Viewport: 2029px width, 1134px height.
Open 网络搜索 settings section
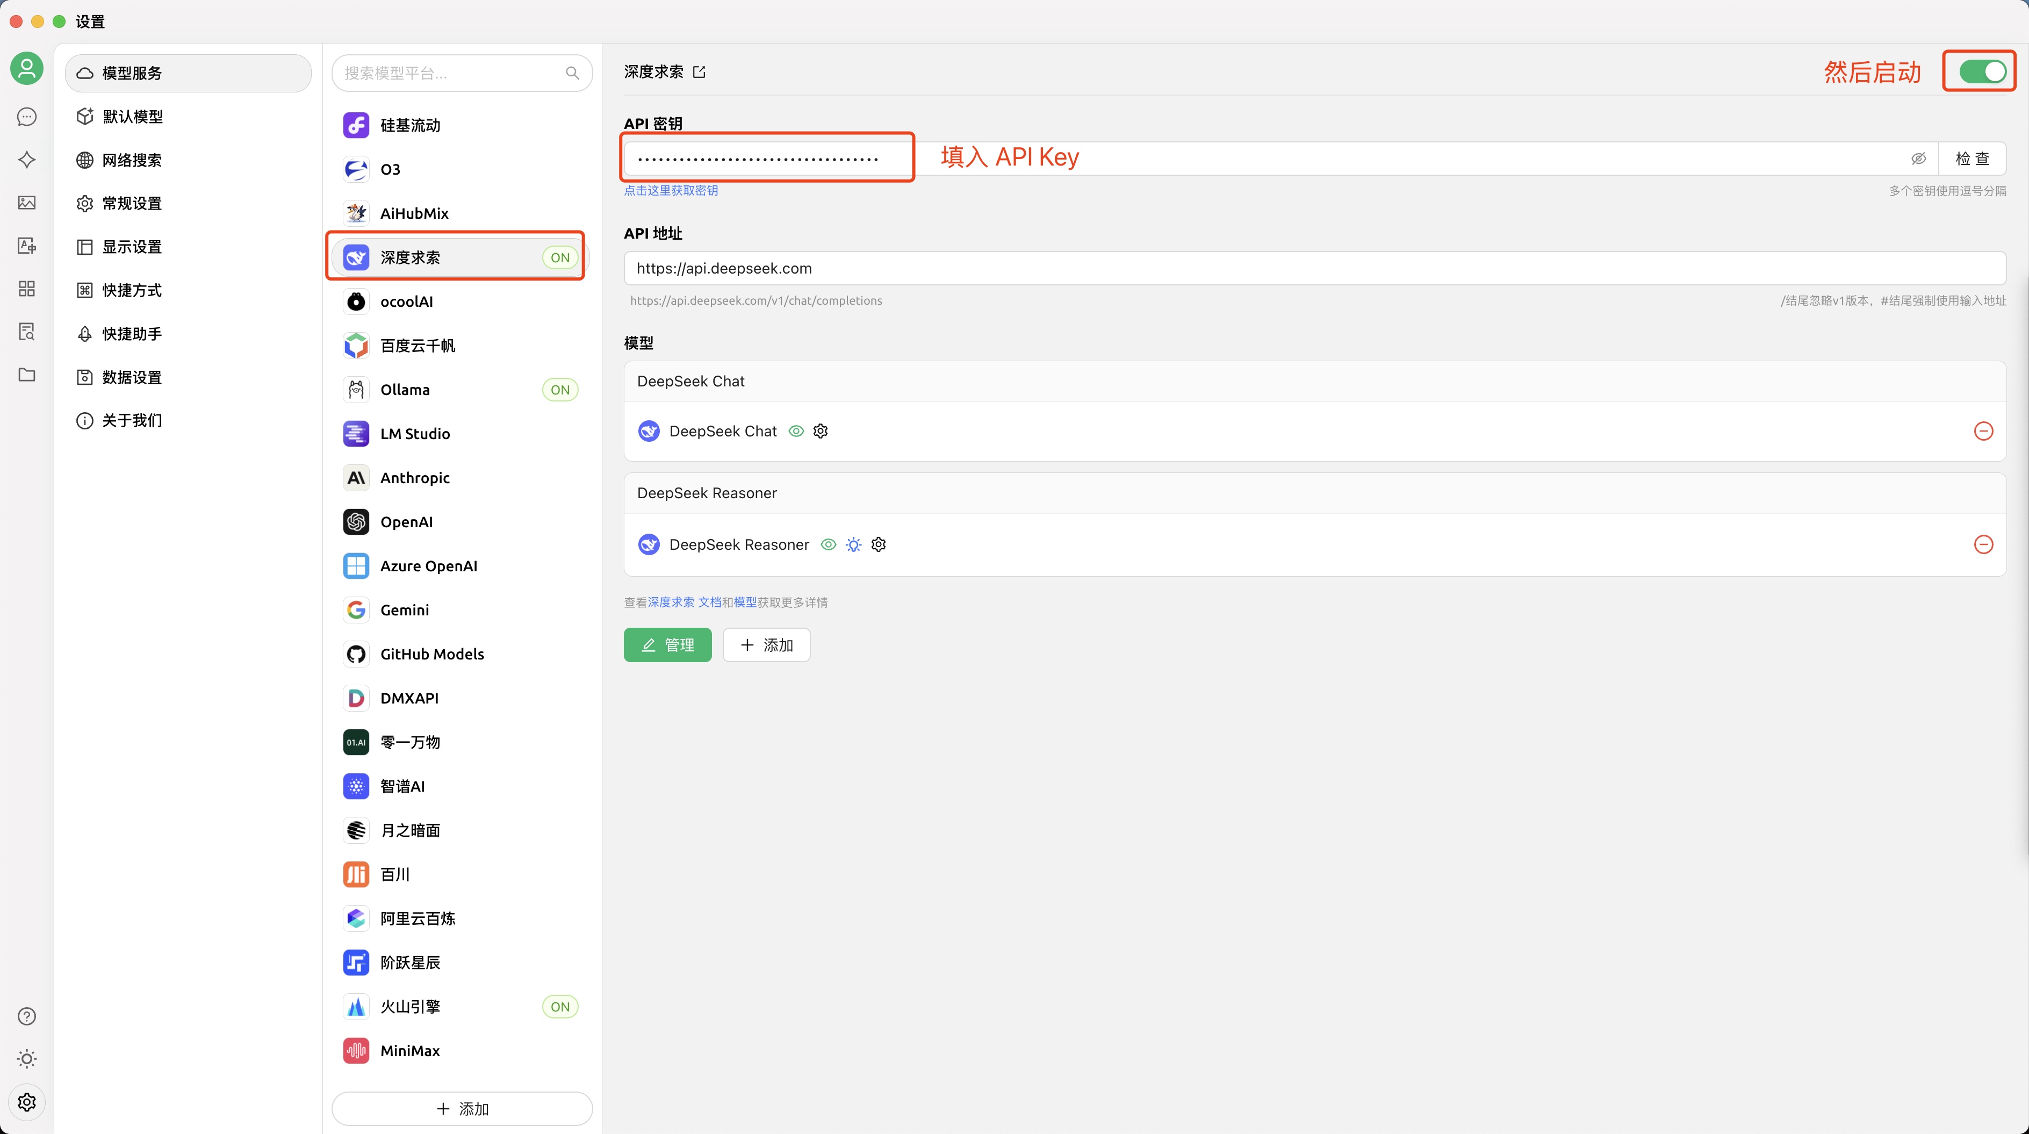pos(188,160)
